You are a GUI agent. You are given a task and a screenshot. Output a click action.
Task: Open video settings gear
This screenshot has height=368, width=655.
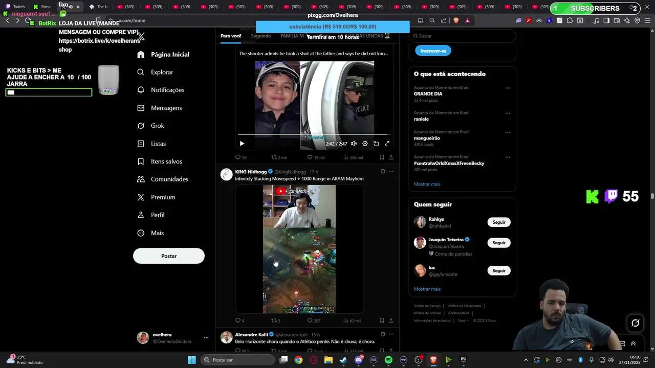tap(365, 144)
